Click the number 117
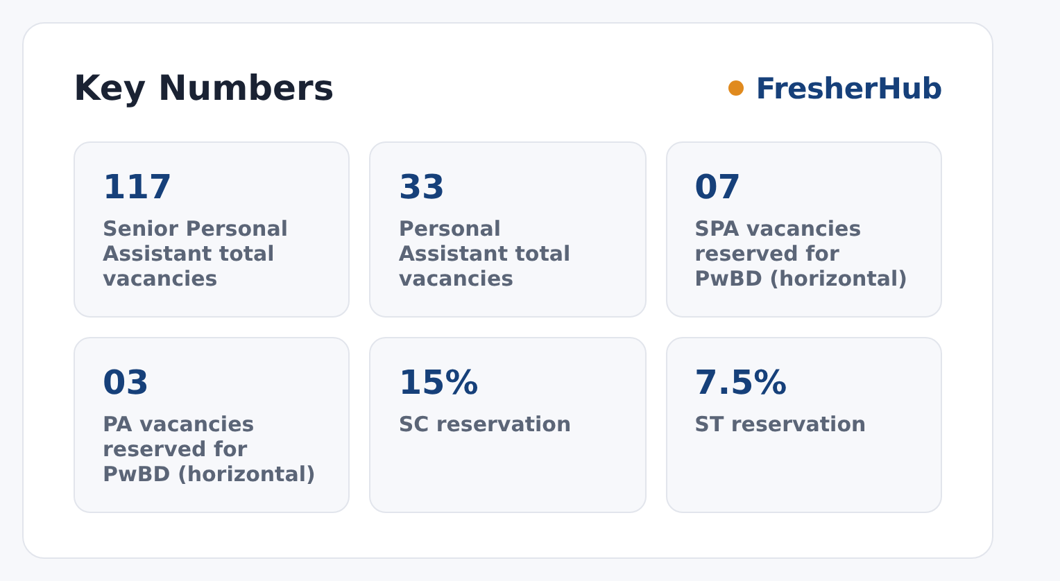1060x581 pixels. point(137,187)
